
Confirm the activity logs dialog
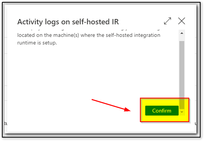tap(162, 111)
